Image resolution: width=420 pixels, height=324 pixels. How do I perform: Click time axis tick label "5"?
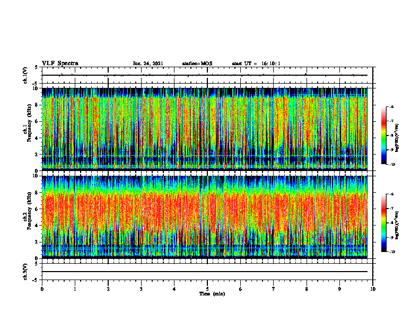point(207,289)
